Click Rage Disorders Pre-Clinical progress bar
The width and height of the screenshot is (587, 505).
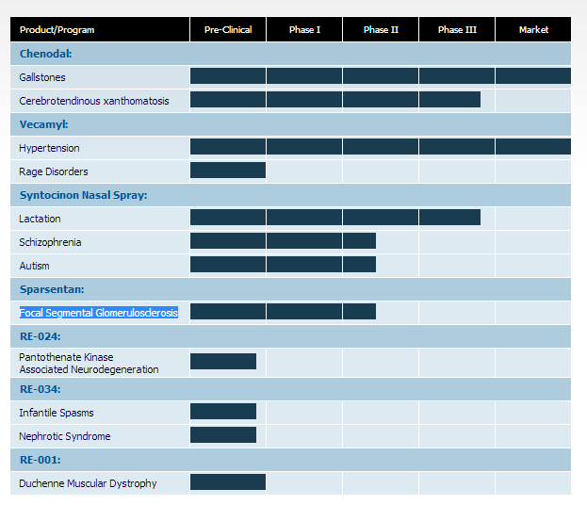pyautogui.click(x=228, y=171)
